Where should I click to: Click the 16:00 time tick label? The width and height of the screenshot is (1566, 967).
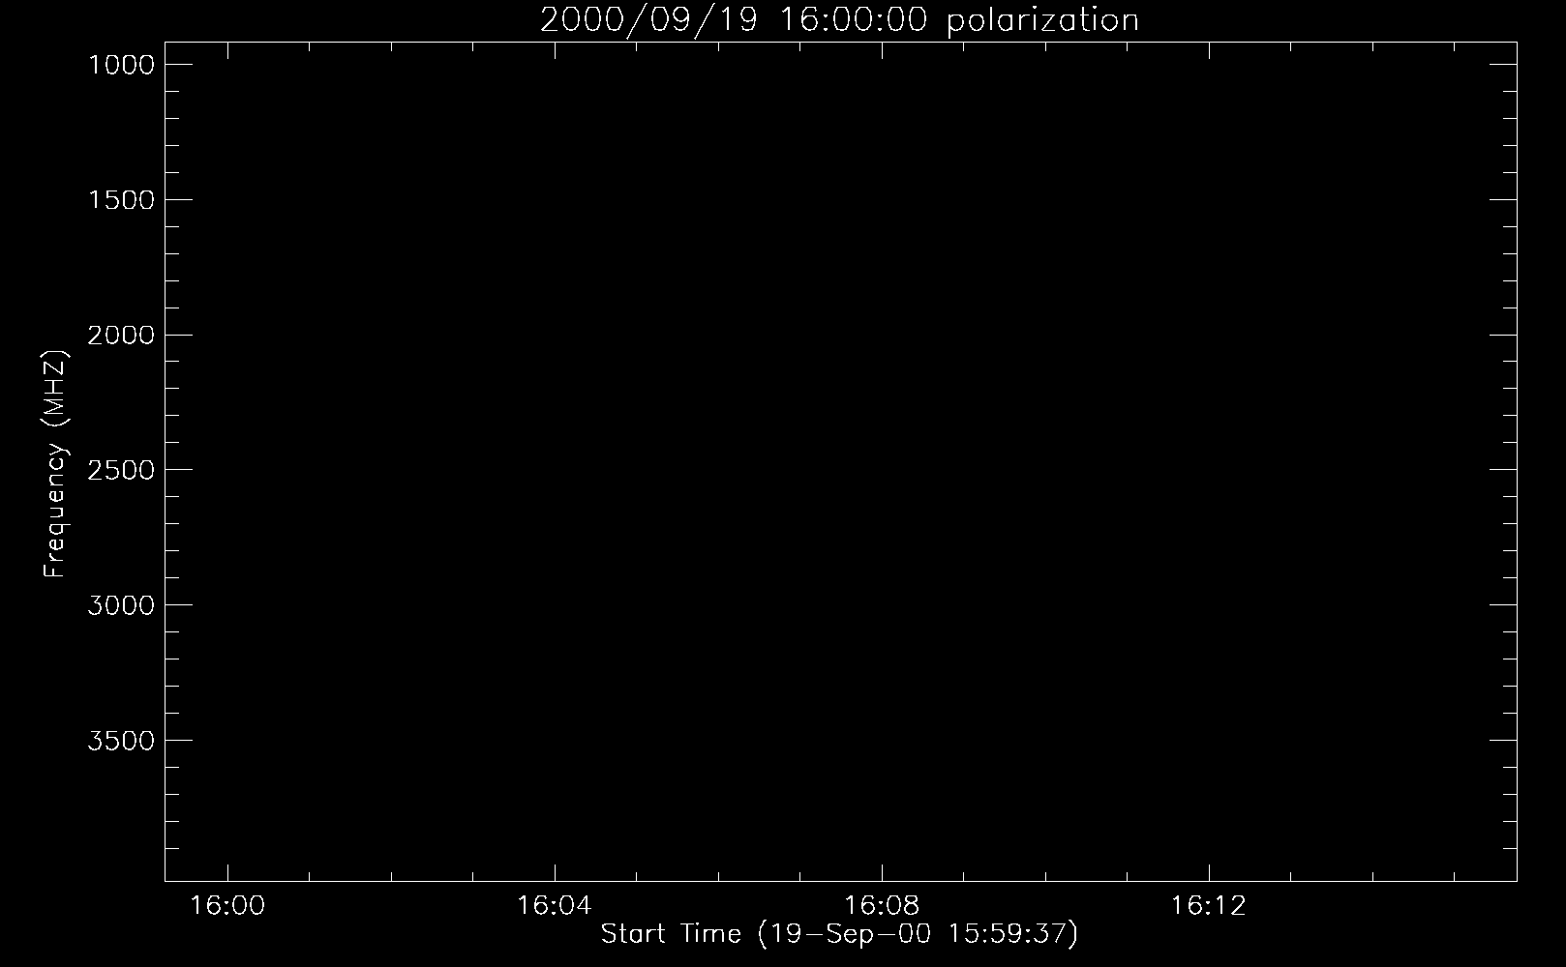coord(227,906)
